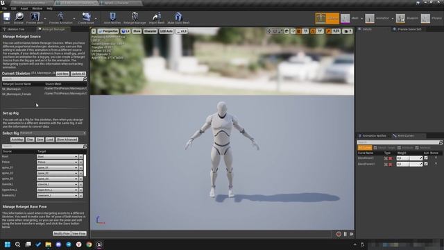
Task: Open Root target bone dropdown
Action: (x=58, y=156)
